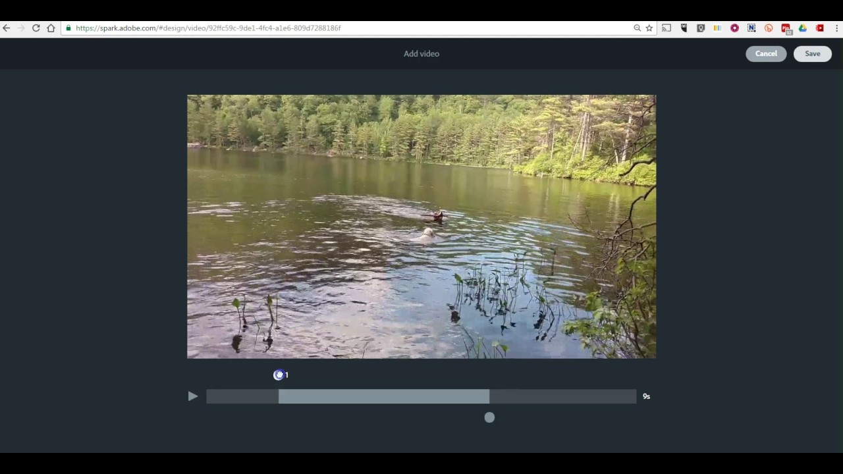The height and width of the screenshot is (474, 843).
Task: Play the video preview
Action: pyautogui.click(x=193, y=396)
